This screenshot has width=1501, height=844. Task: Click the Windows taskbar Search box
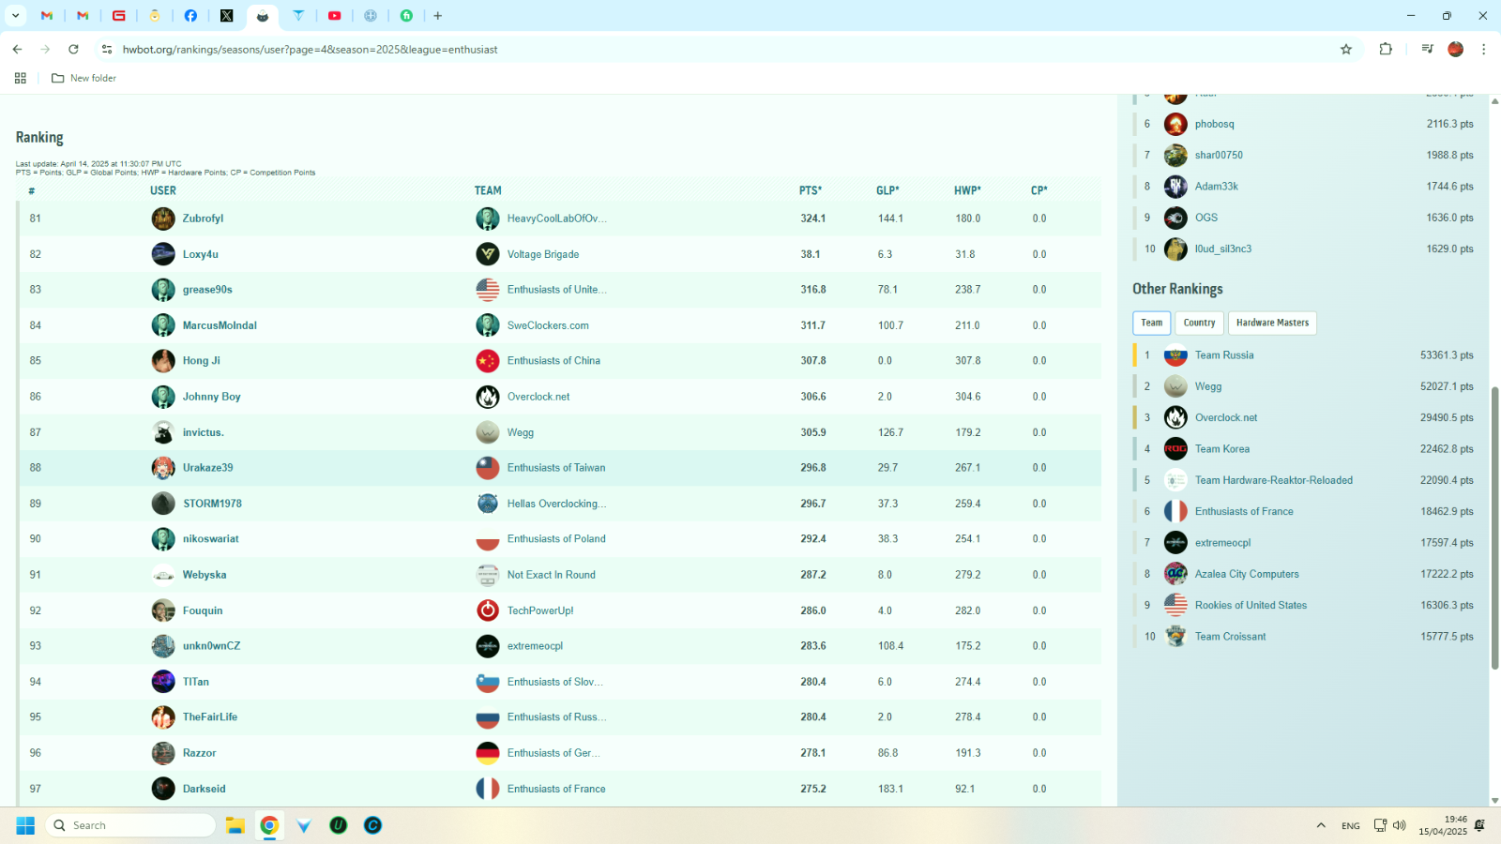(130, 825)
